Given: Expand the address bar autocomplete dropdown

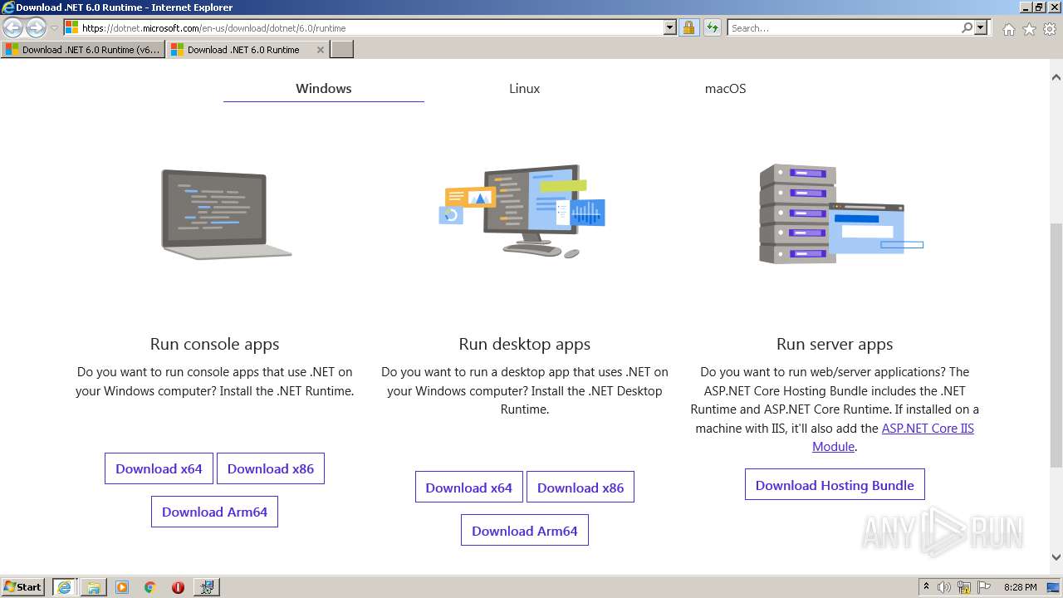Looking at the screenshot, I should click(670, 27).
